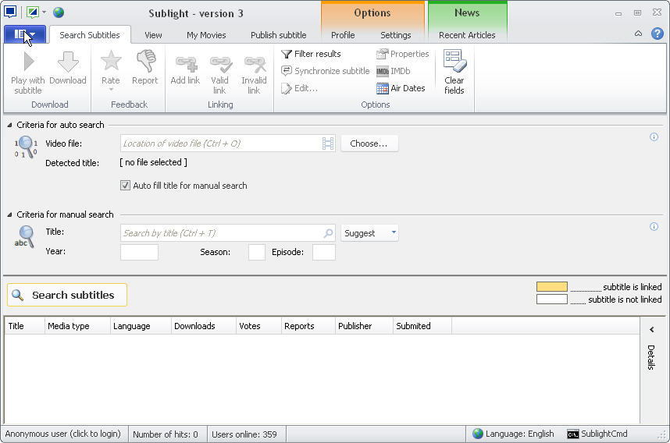This screenshot has height=443, width=670.
Task: Click the Add link chain icon
Action: [x=187, y=64]
